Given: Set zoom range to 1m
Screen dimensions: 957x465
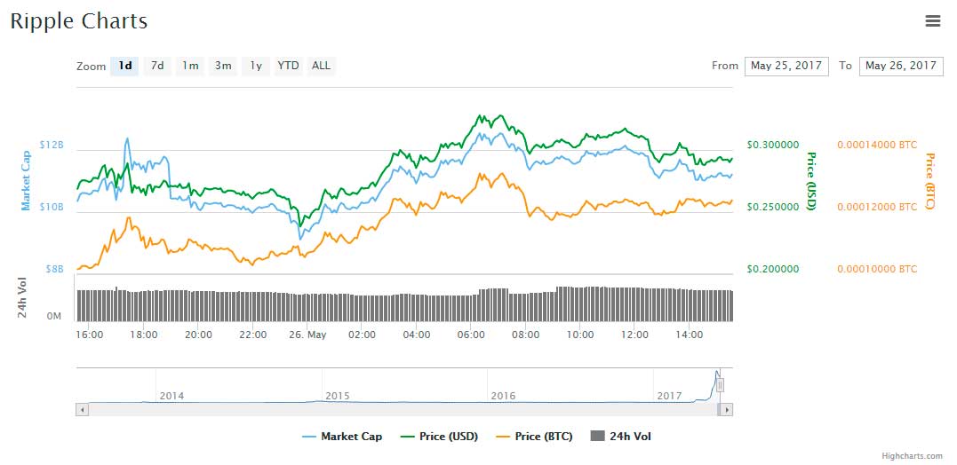Looking at the screenshot, I should pyautogui.click(x=190, y=66).
